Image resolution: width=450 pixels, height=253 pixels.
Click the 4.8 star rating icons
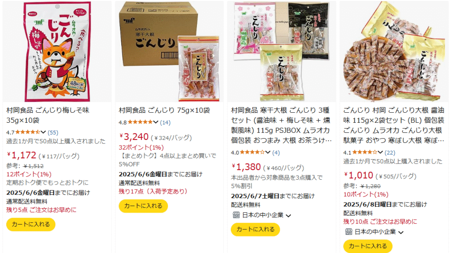[140, 122]
